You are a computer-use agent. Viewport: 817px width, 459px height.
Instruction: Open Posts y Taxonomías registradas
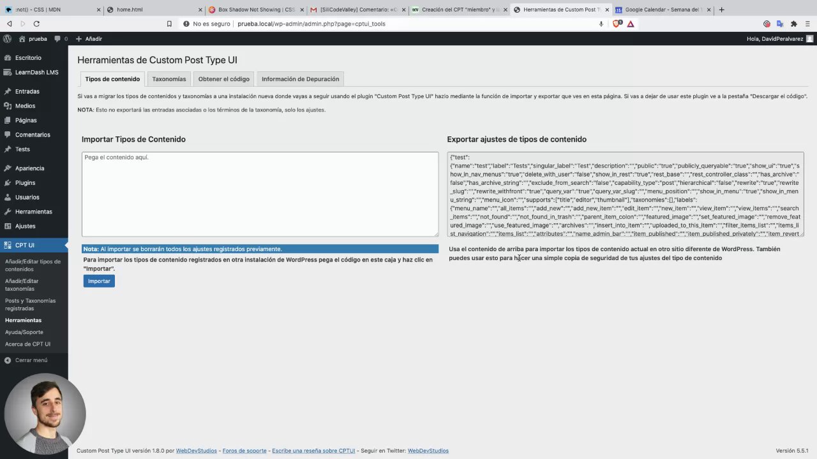point(31,305)
